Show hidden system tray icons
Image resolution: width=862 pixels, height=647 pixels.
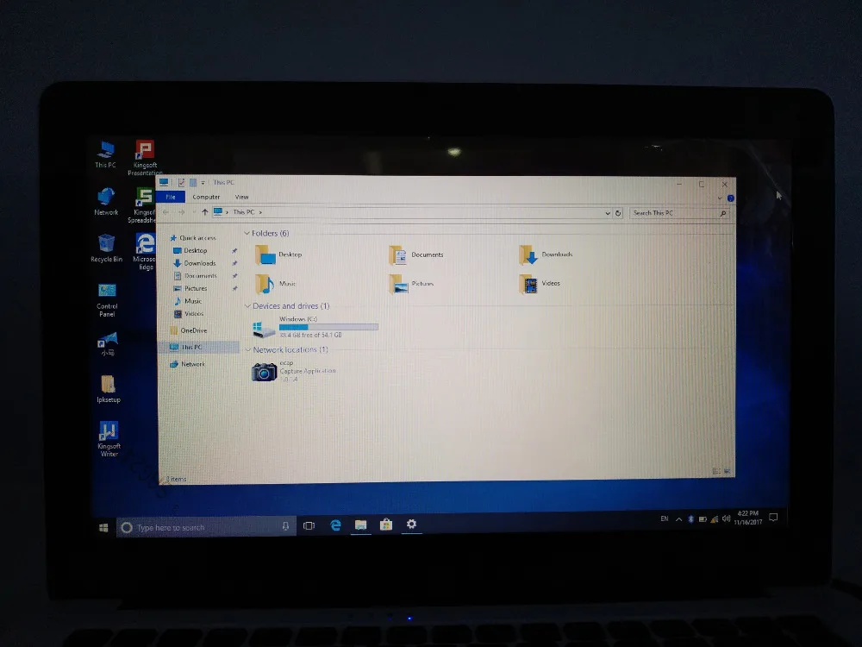click(x=679, y=519)
